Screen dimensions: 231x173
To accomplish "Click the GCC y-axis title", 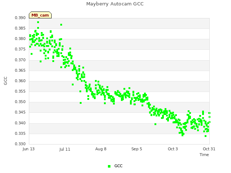I will [x=5, y=81].
